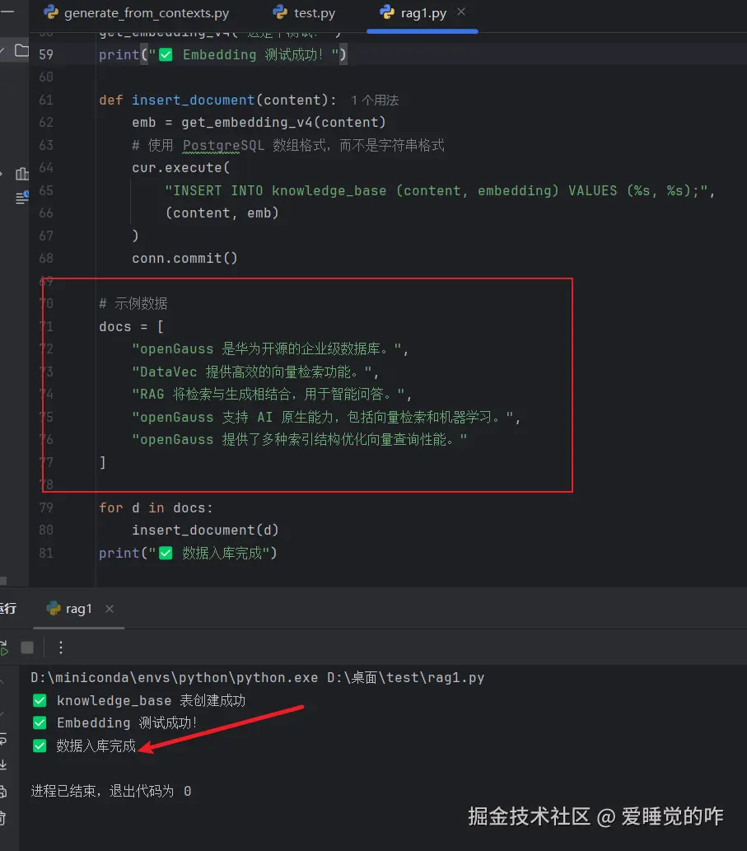
Task: Click the hide minus icon at top-left
Action: coord(7,11)
